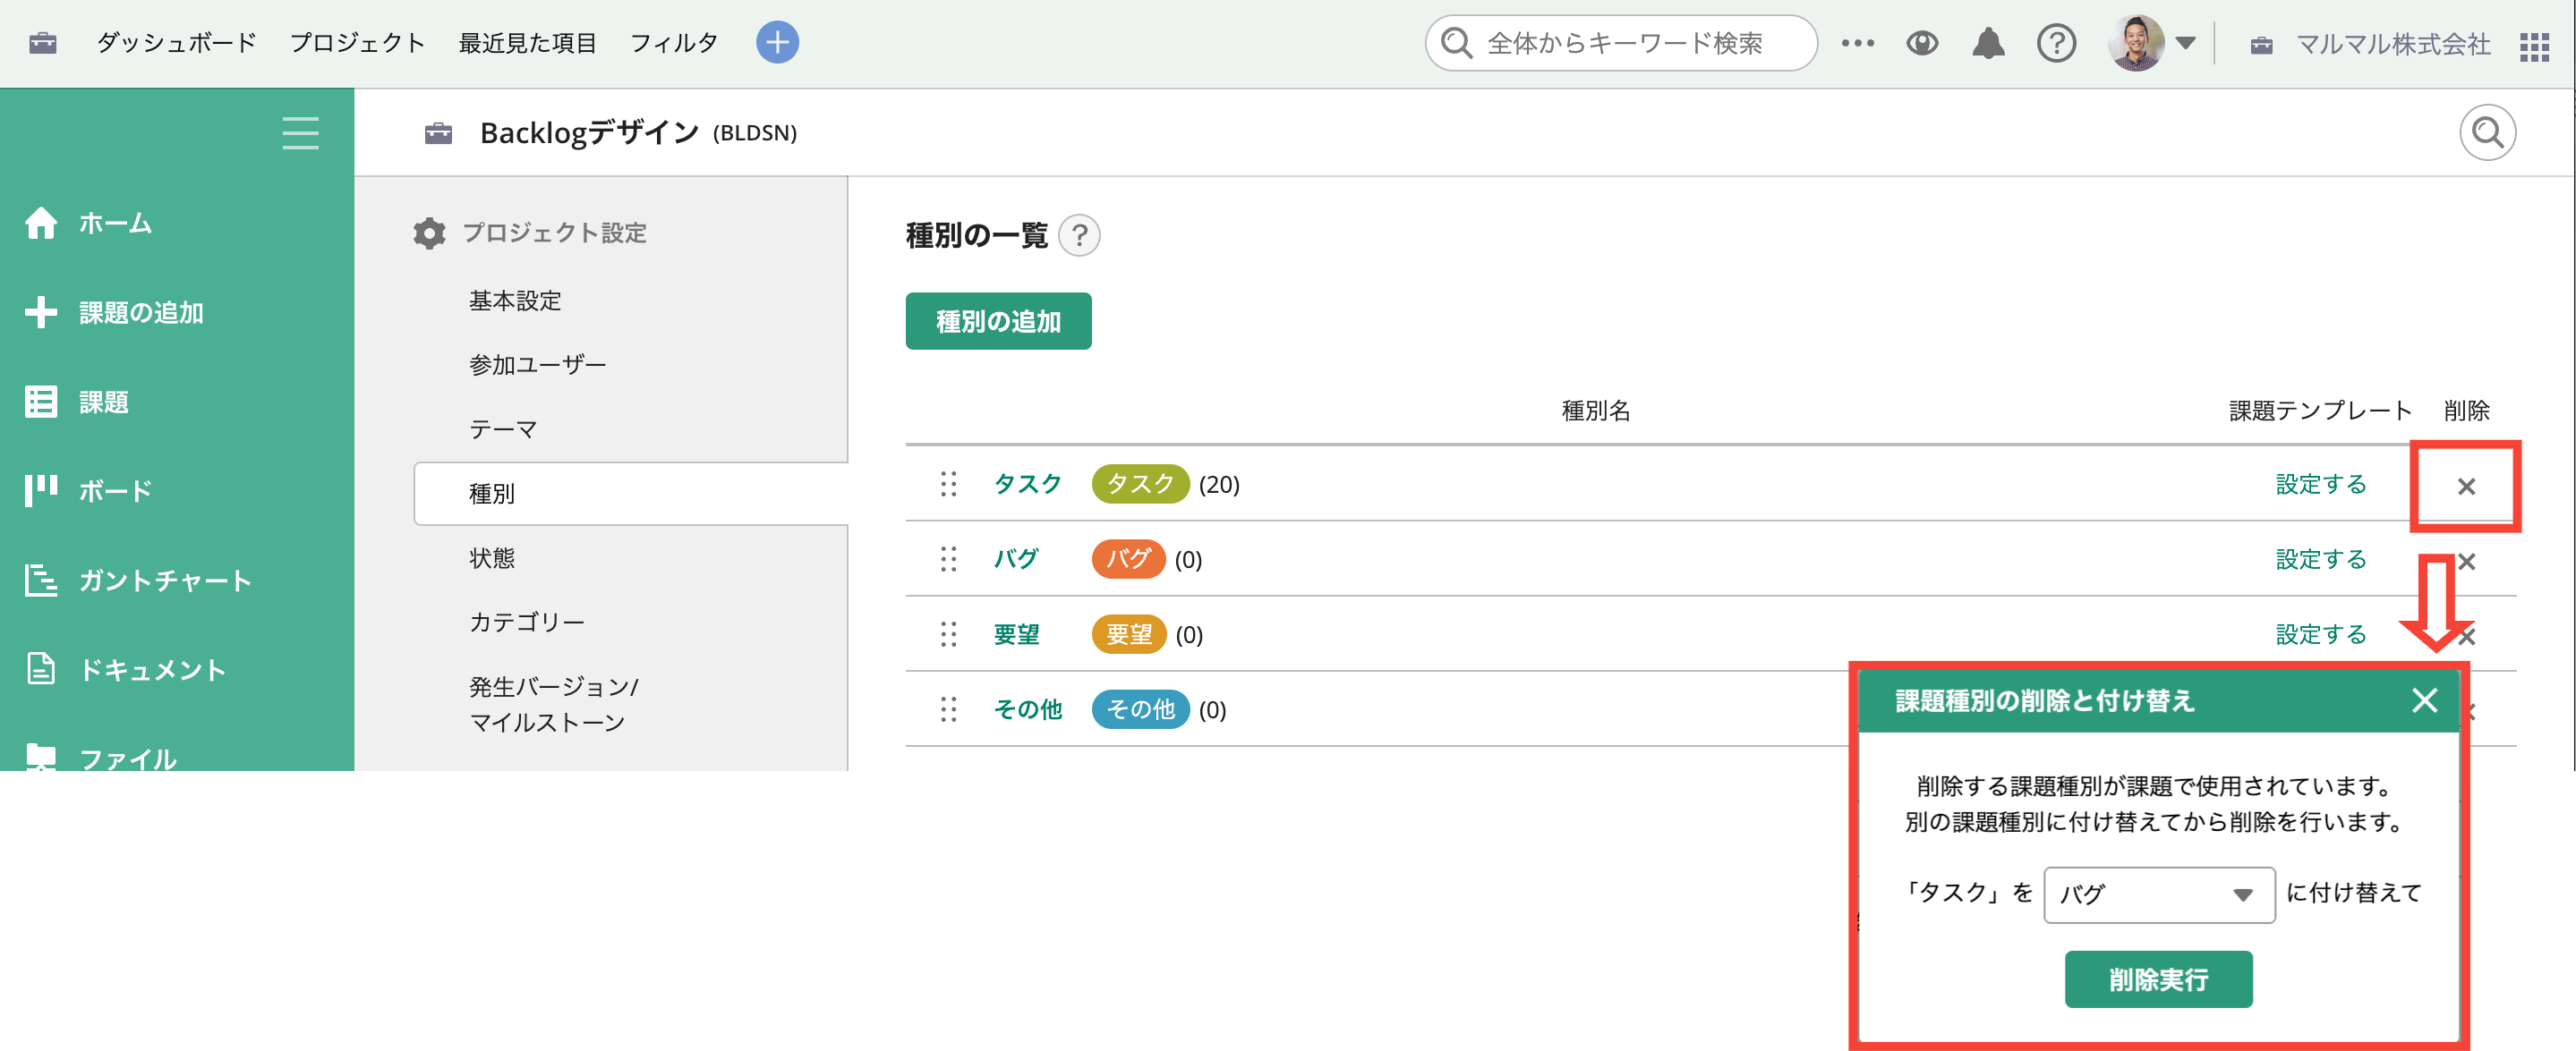
Task: Open the help question mark in top bar
Action: coord(2056,43)
